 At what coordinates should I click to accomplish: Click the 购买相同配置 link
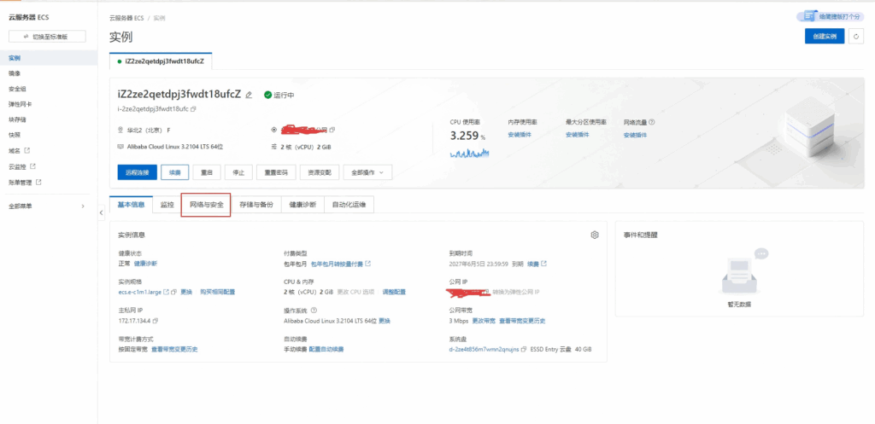point(218,292)
